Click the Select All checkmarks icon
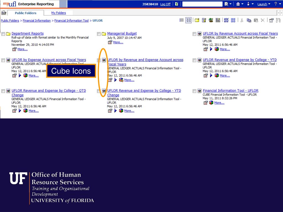 [226, 20]
